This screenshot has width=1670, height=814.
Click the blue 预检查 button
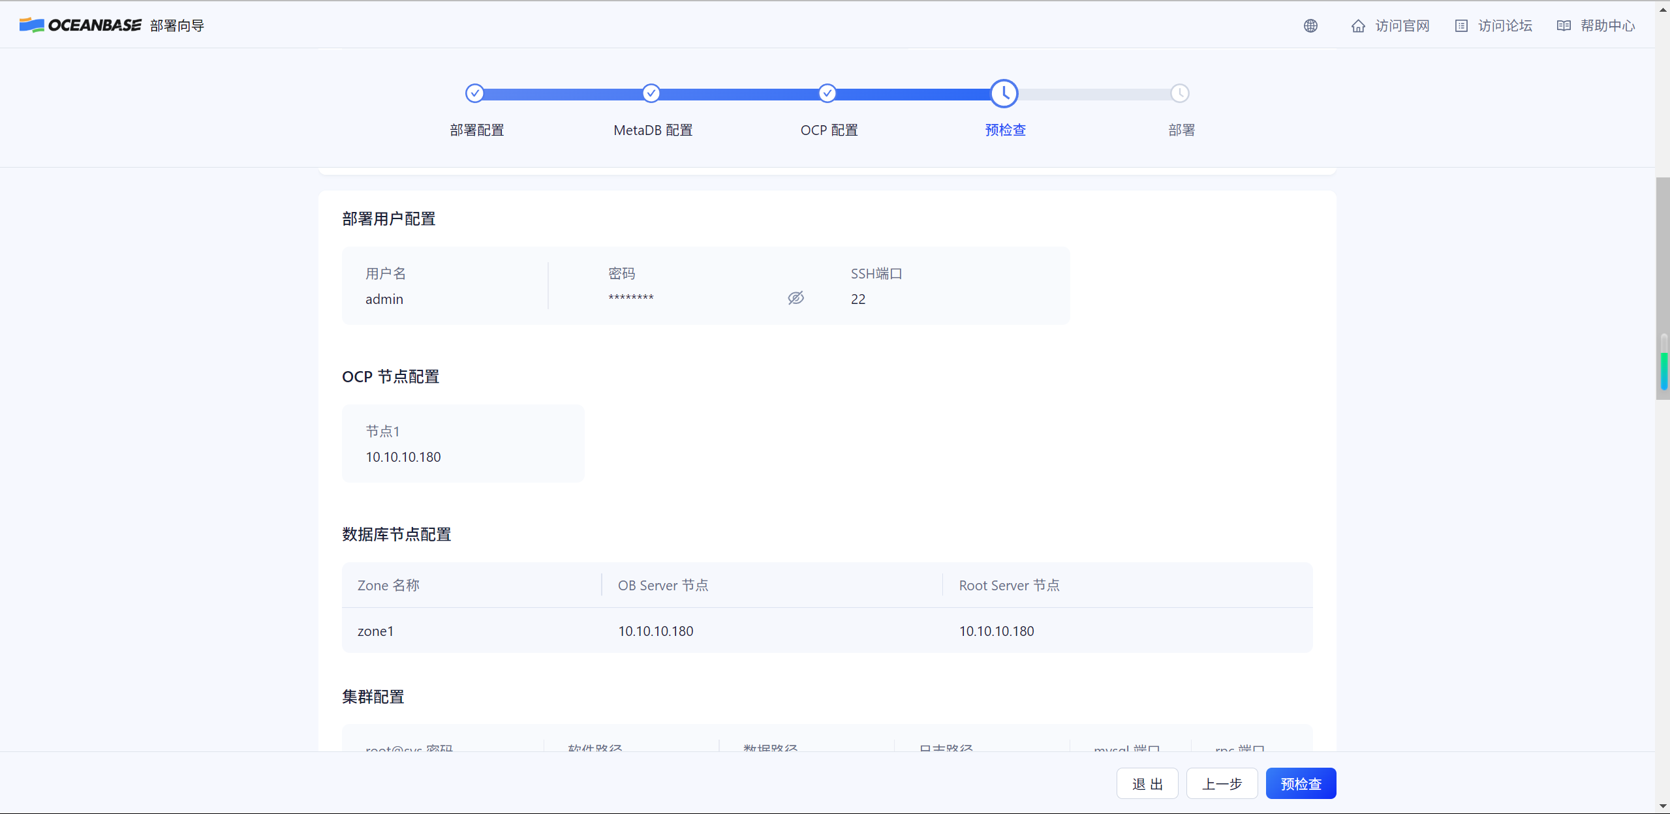click(1301, 783)
